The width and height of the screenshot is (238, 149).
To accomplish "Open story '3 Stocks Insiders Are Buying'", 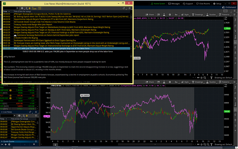I will click(x=26, y=38).
